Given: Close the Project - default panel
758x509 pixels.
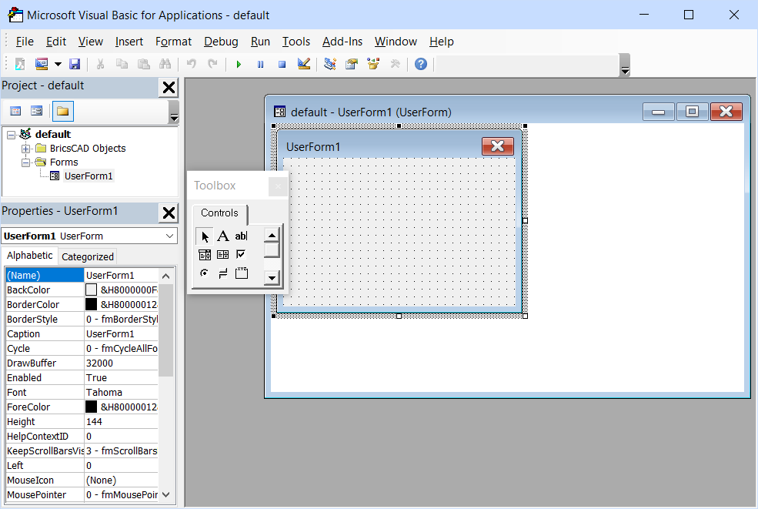Looking at the screenshot, I should (169, 88).
